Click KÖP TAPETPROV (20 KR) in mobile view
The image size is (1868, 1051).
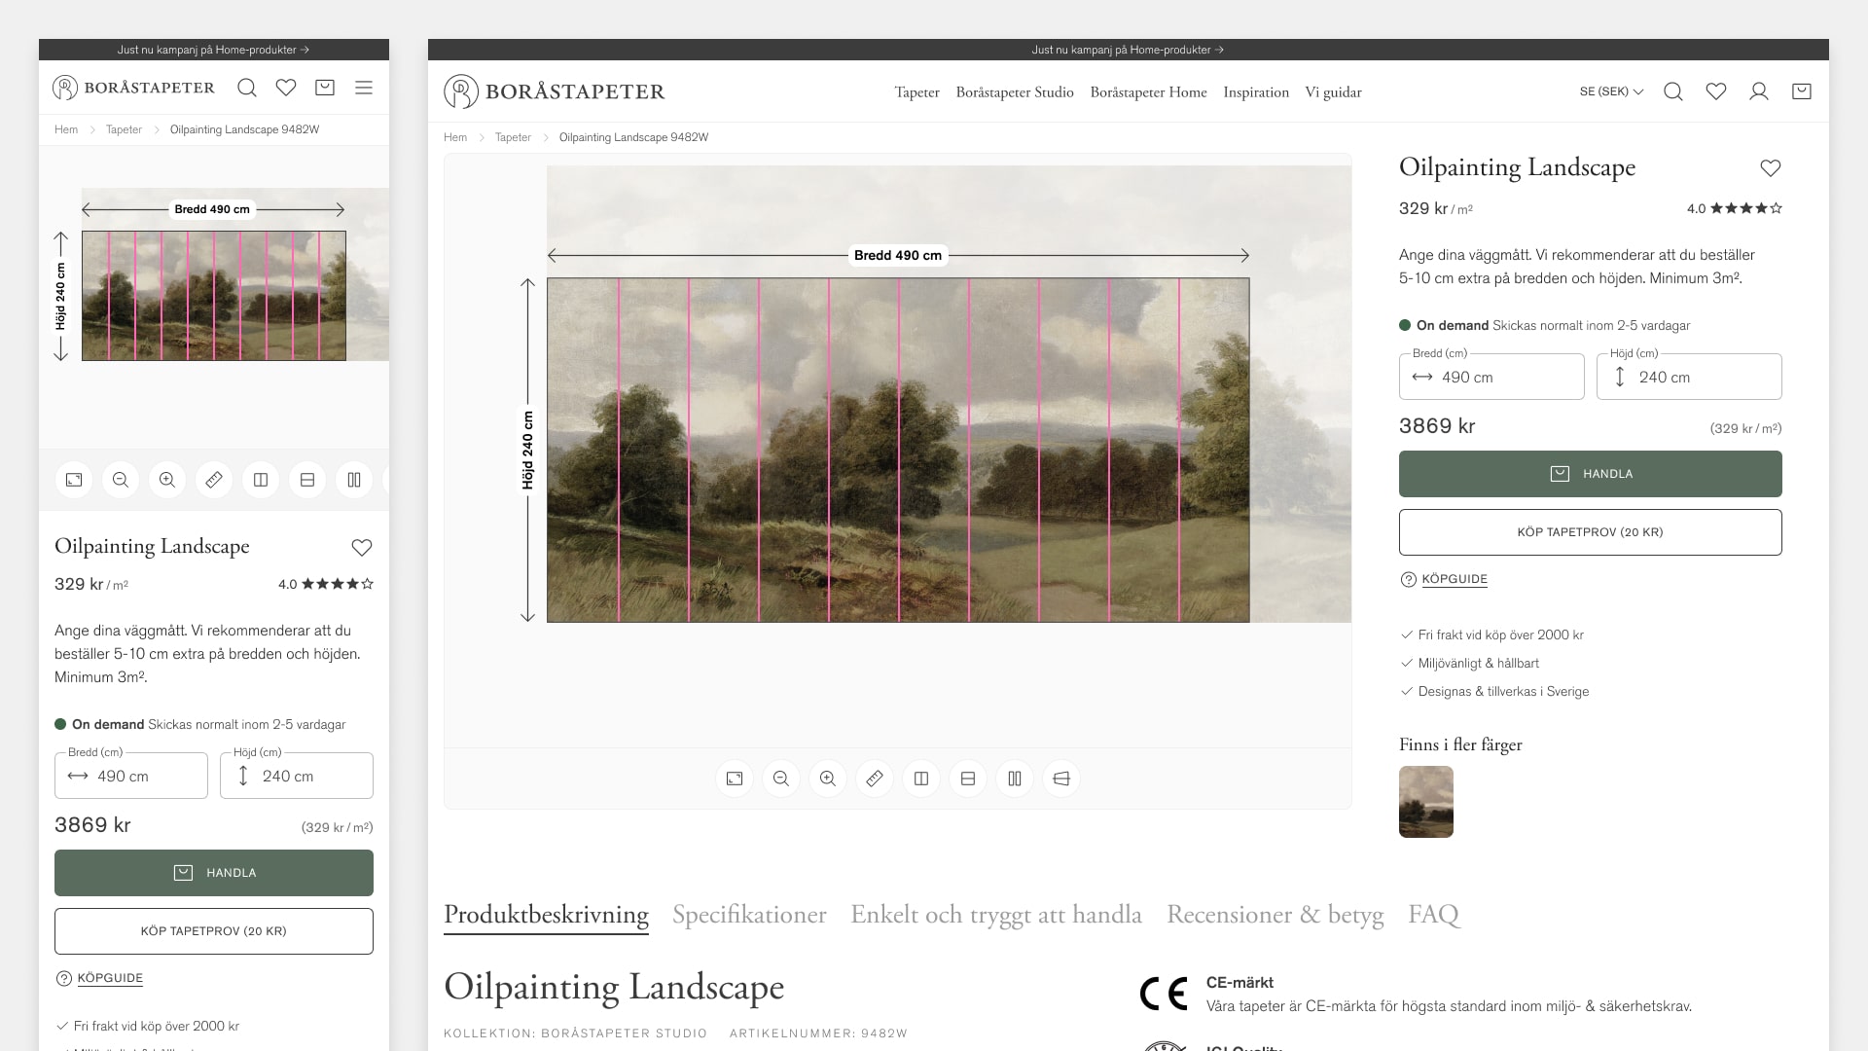(x=214, y=931)
